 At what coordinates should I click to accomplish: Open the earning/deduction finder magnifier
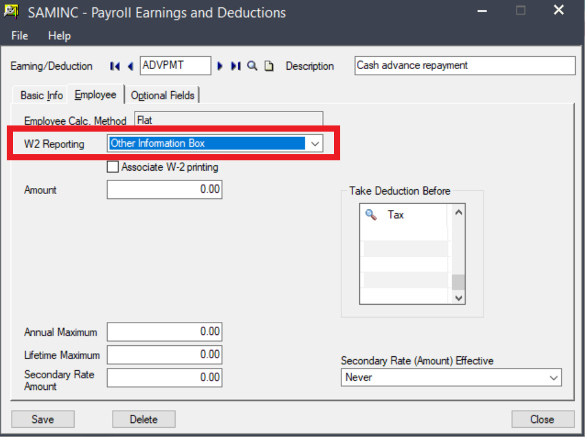[x=252, y=66]
